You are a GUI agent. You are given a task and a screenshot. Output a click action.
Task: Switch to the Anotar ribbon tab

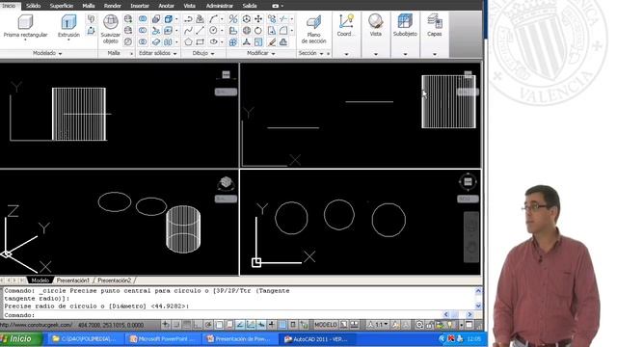point(166,6)
